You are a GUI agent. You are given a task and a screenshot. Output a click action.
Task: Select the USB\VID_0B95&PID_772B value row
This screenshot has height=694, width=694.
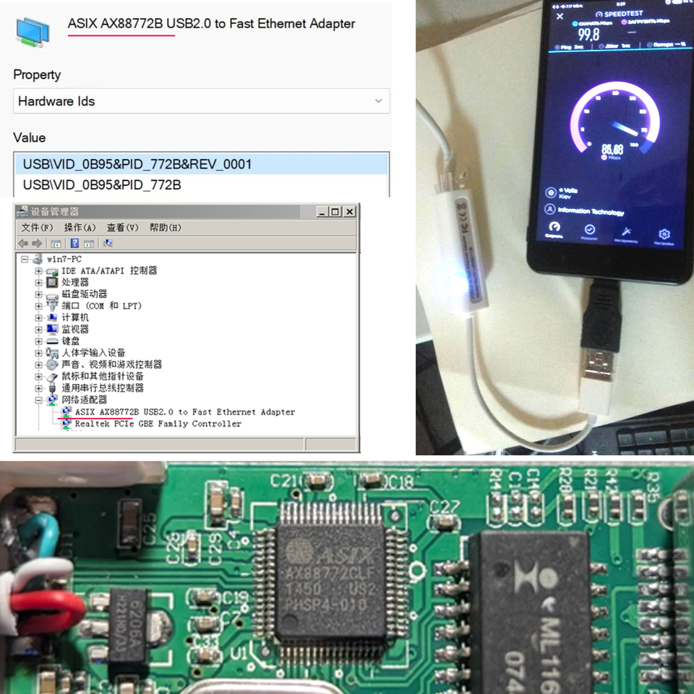pos(202,184)
